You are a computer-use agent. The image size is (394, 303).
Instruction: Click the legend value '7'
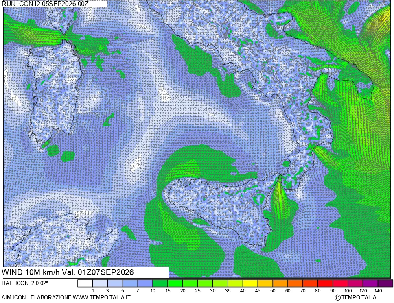point(138,291)
